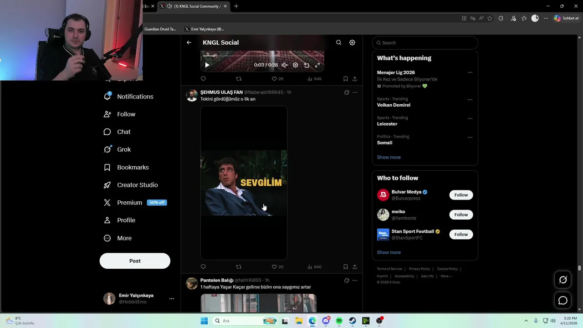Viewport: 583px width, 328px height.
Task: Share the top video post
Action: [x=355, y=79]
